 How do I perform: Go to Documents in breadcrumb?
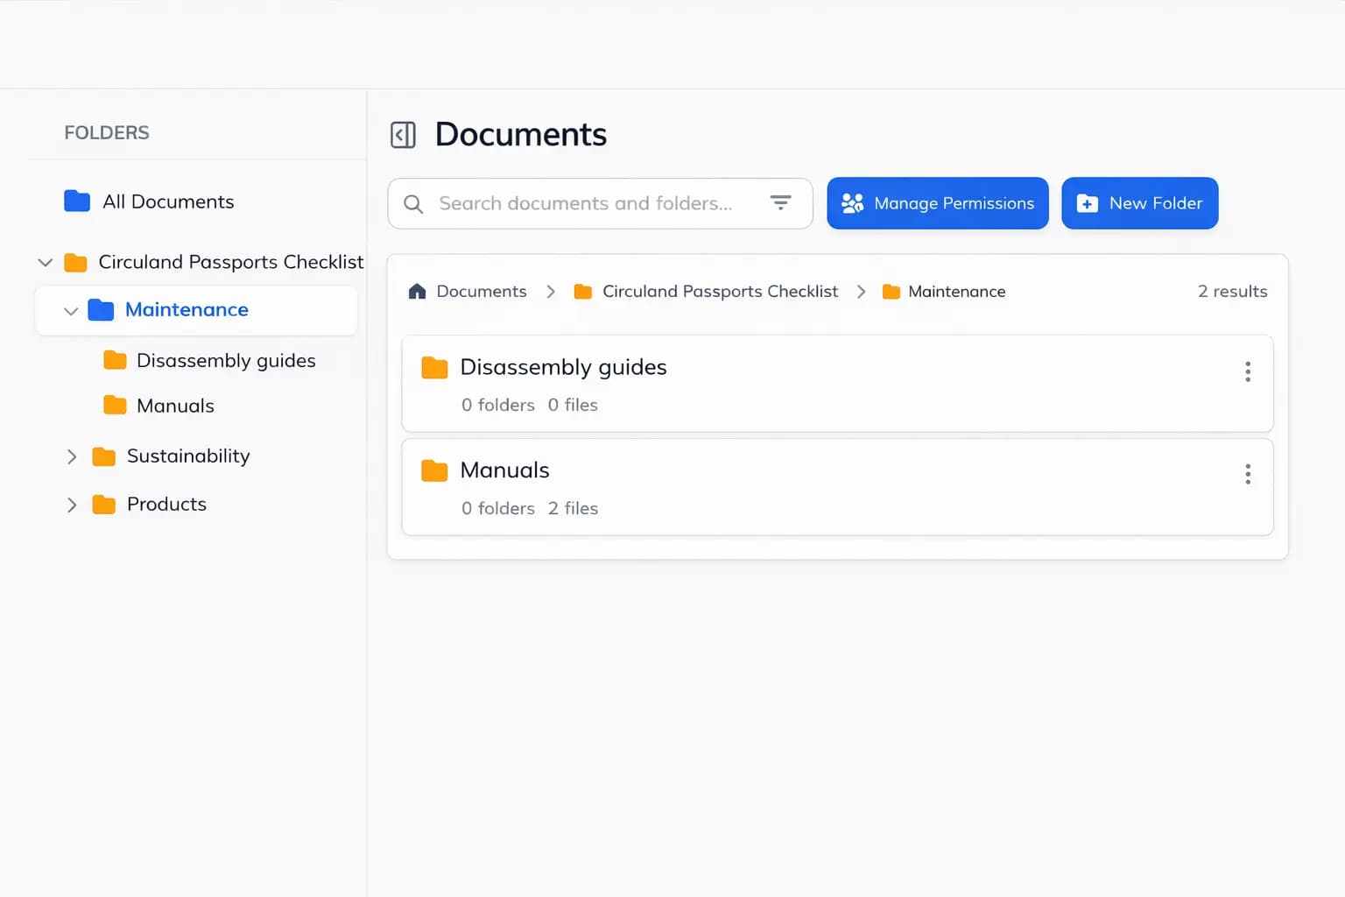tap(482, 291)
